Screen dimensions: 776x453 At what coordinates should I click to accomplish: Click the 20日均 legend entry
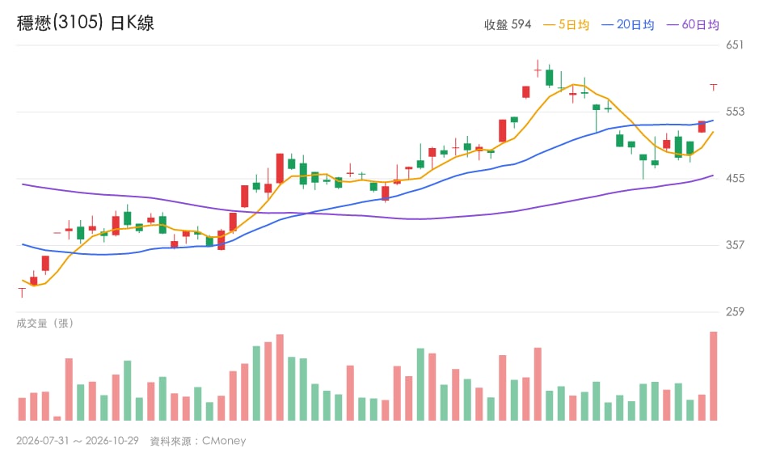(627, 25)
